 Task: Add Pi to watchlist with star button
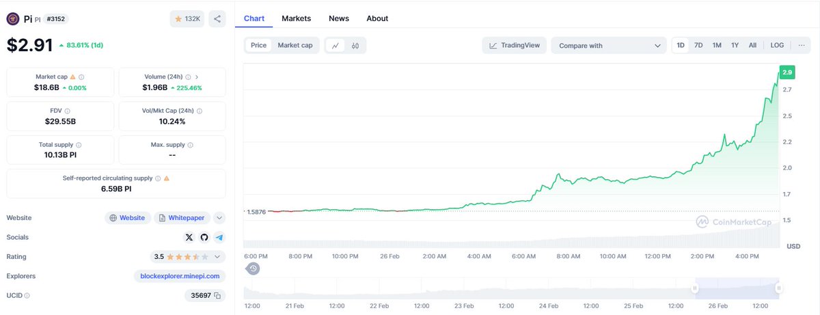coord(187,19)
